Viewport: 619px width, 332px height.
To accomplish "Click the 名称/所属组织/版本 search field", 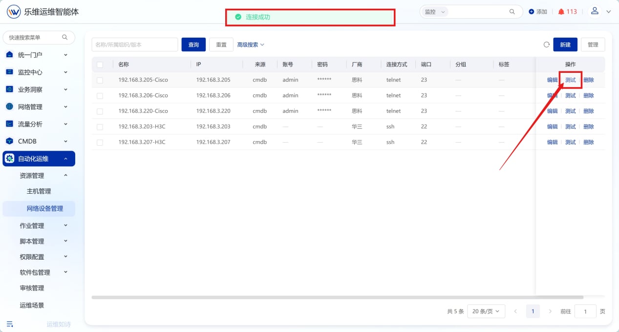I will (x=135, y=44).
